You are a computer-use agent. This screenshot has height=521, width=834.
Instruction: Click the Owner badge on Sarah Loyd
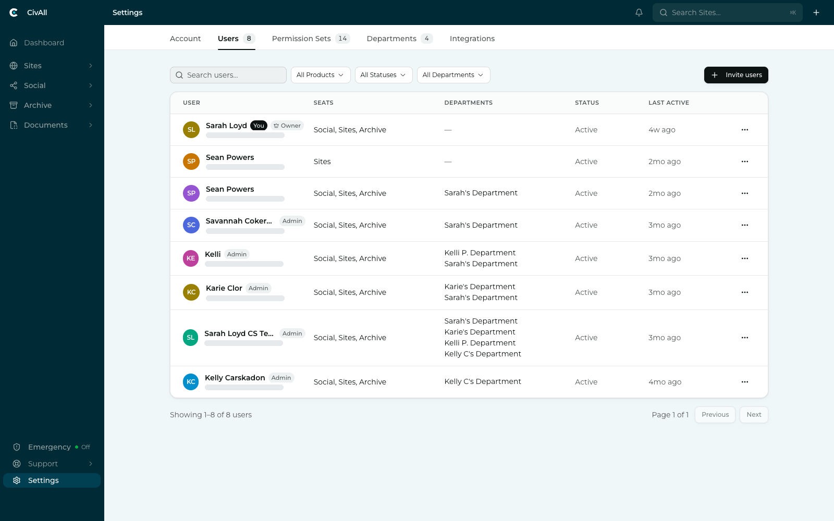[287, 126]
